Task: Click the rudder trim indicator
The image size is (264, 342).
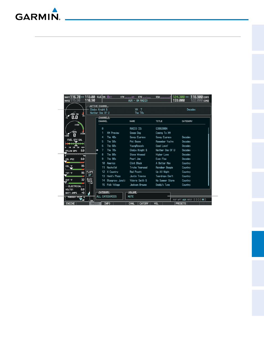Action: click(x=75, y=198)
